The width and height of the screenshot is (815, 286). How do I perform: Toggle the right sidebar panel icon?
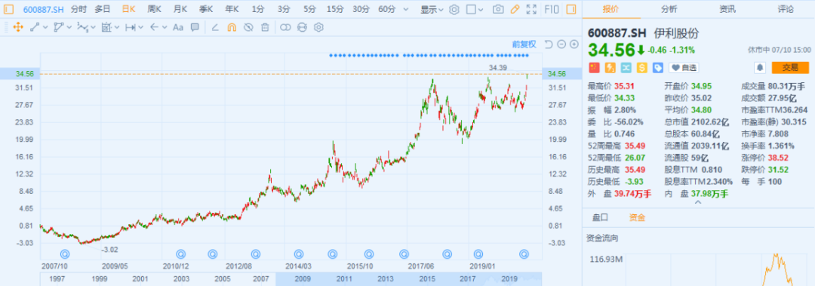pyautogui.click(x=571, y=9)
